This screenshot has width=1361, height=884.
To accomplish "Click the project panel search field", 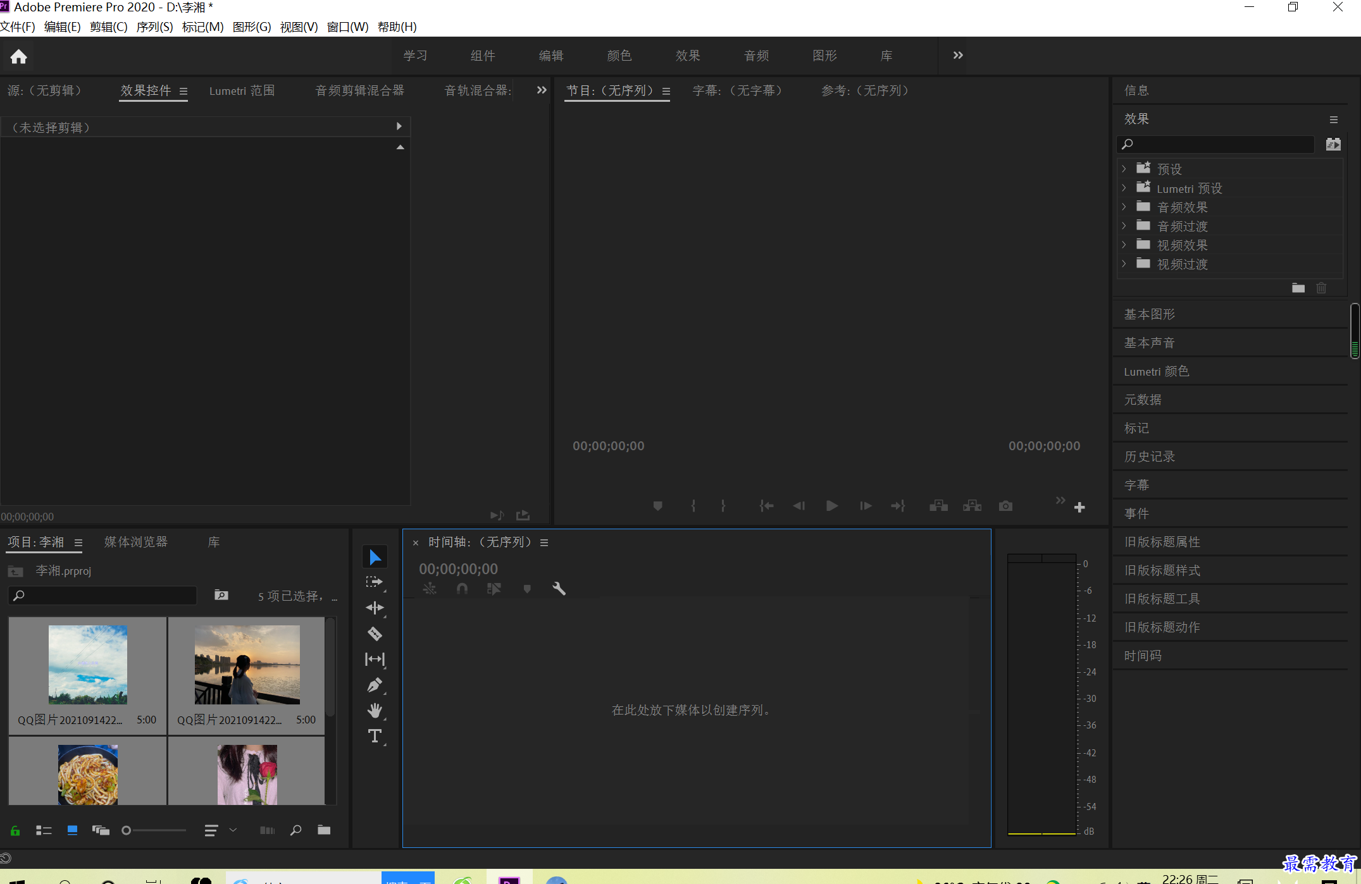I will [103, 595].
